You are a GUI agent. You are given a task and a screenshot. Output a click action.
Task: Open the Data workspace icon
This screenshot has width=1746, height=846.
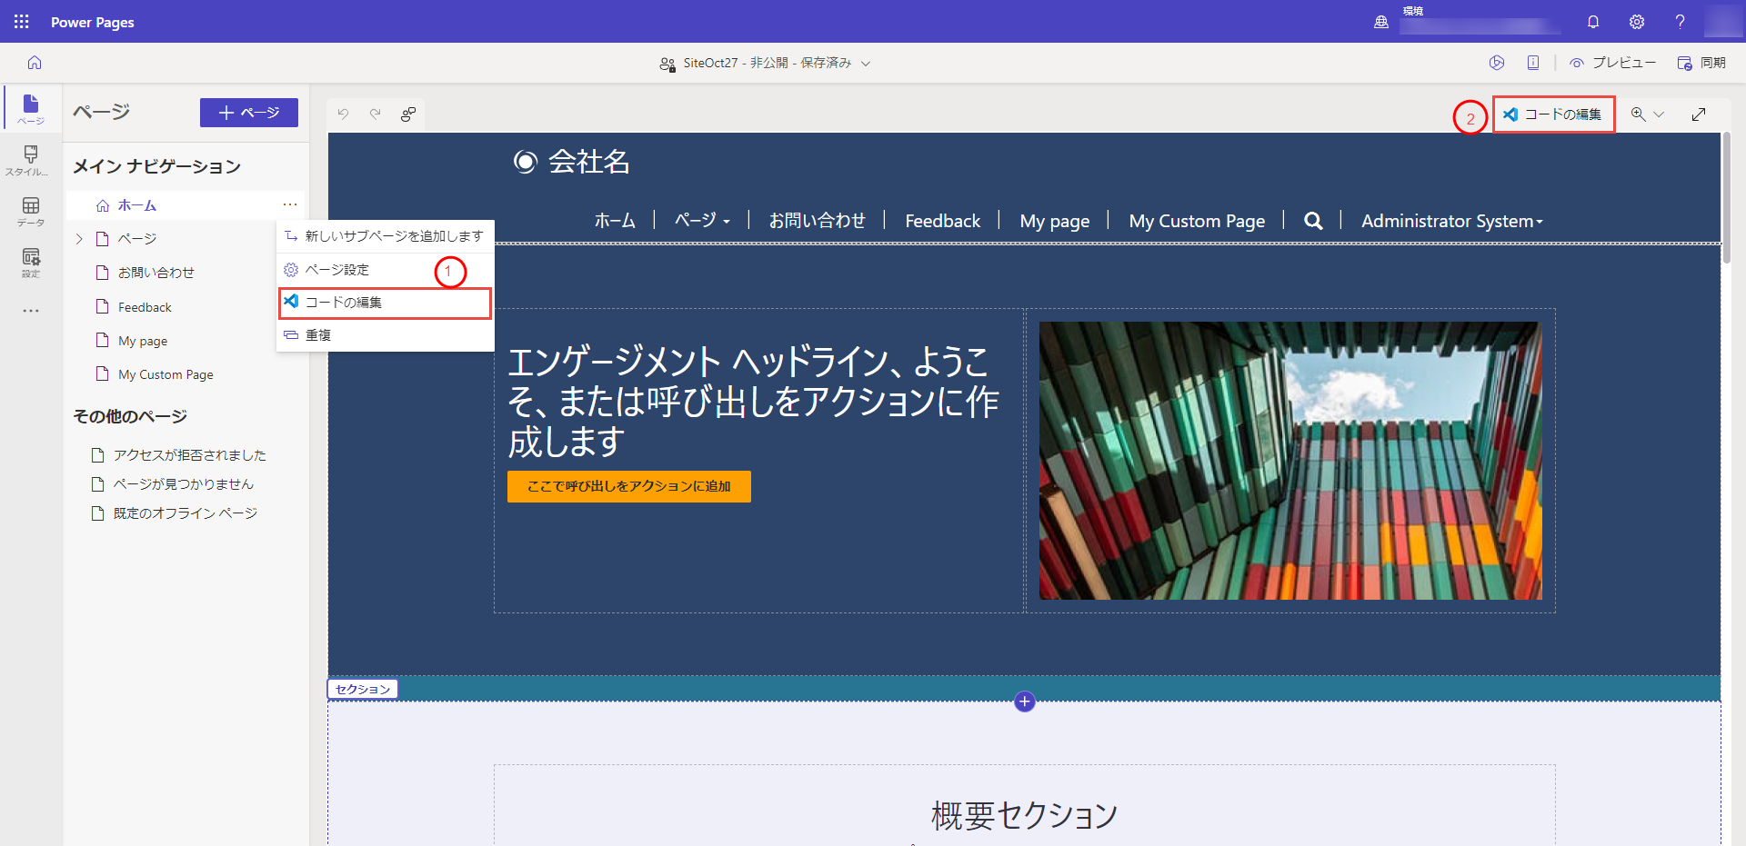[31, 211]
